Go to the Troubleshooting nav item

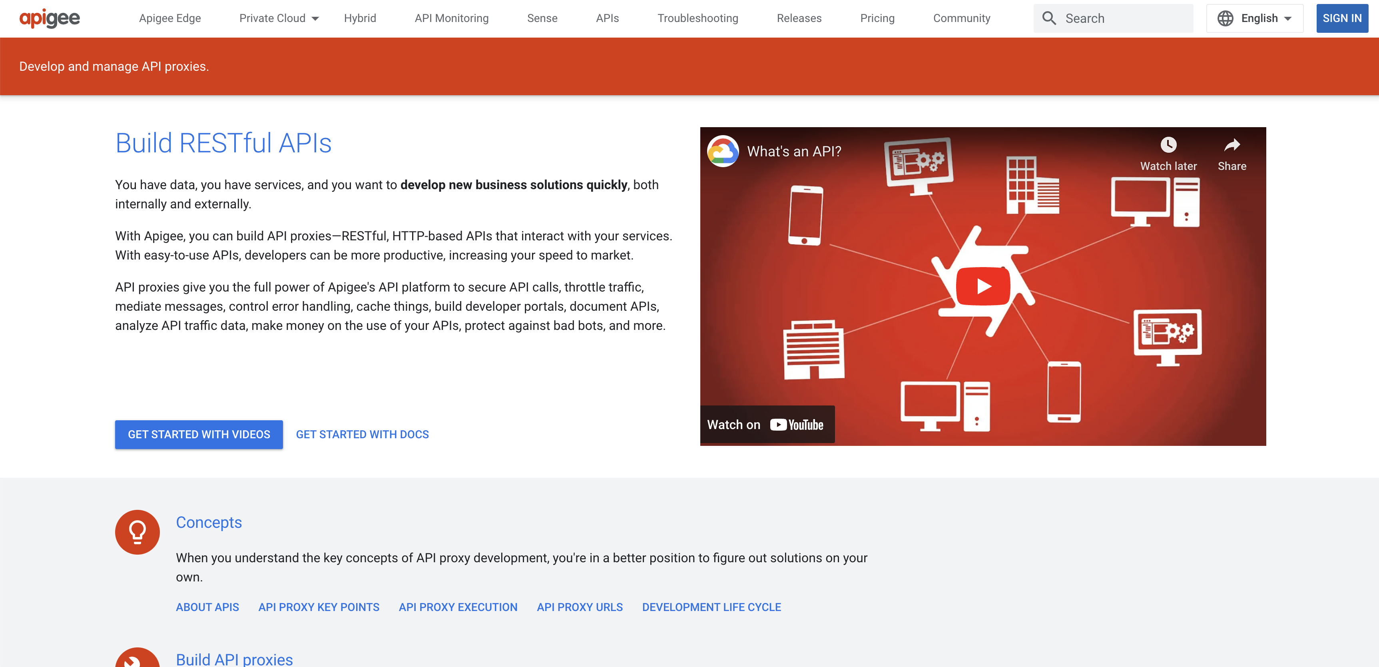[x=697, y=18]
